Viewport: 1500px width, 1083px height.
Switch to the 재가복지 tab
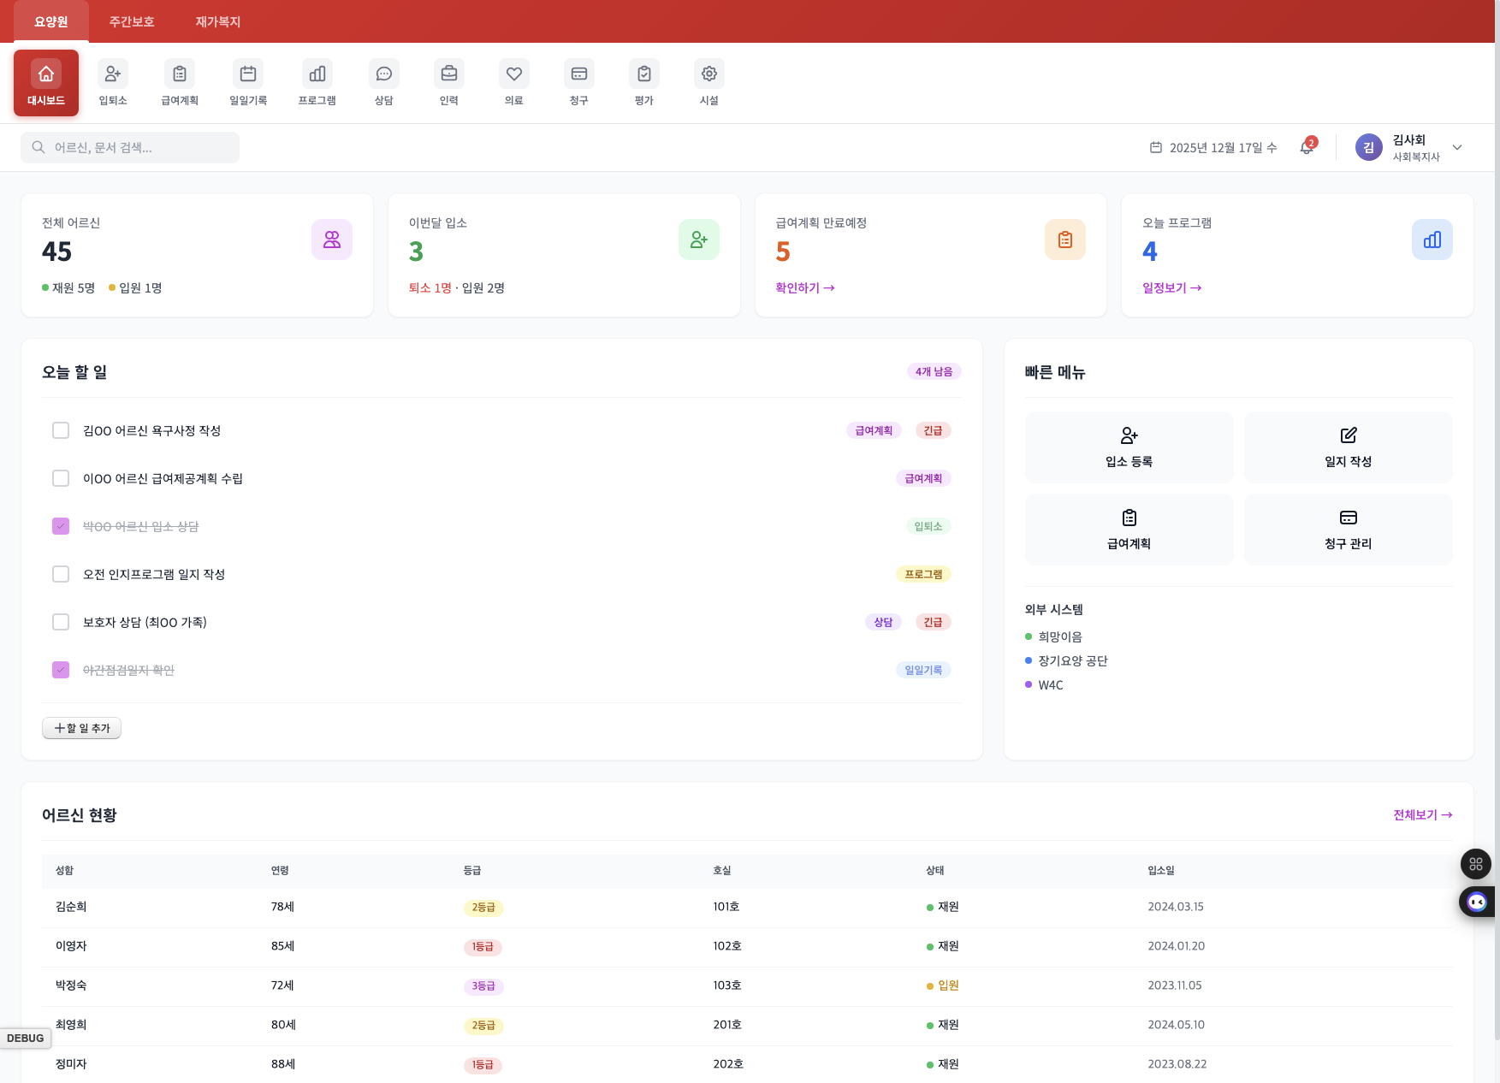pos(217,21)
